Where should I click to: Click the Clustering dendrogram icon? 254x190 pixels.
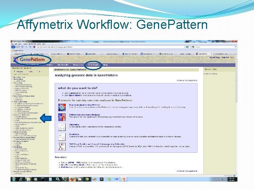62,127
